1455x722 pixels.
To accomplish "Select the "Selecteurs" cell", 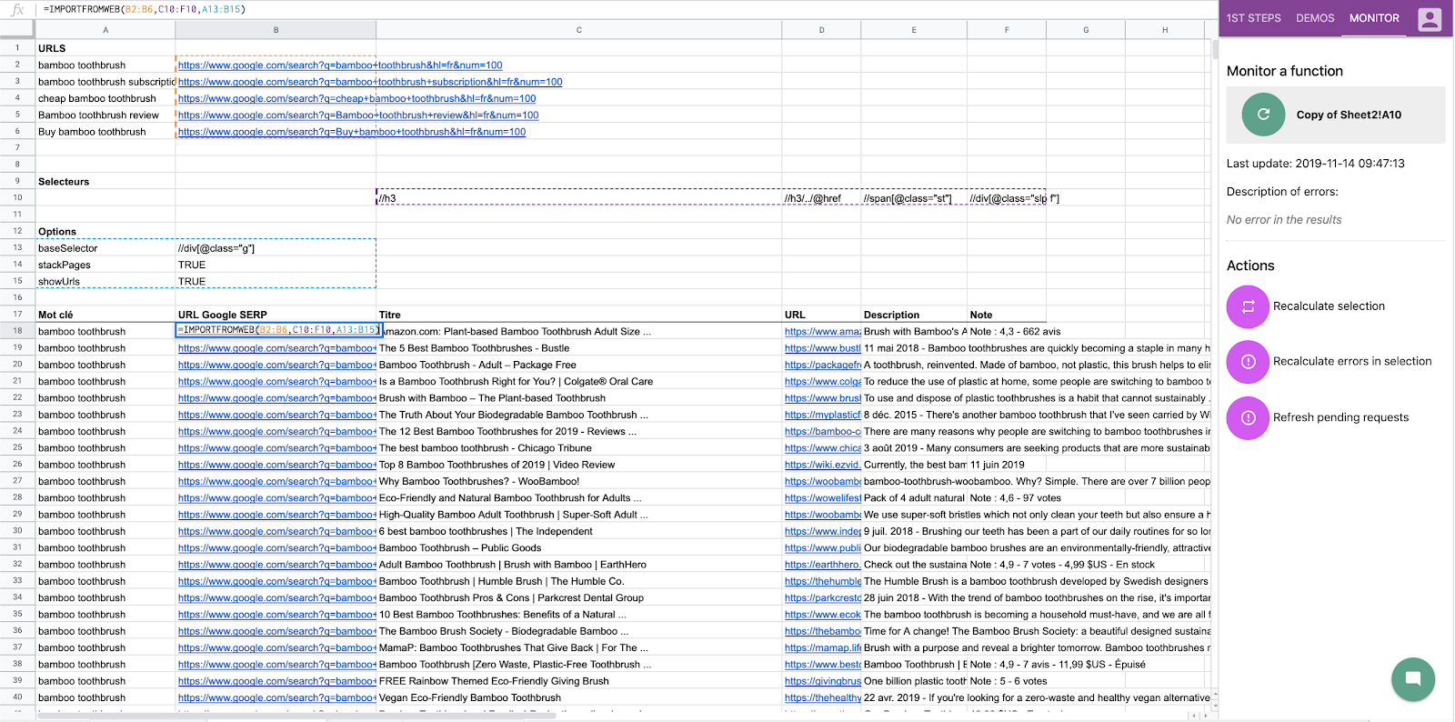I will (x=105, y=182).
